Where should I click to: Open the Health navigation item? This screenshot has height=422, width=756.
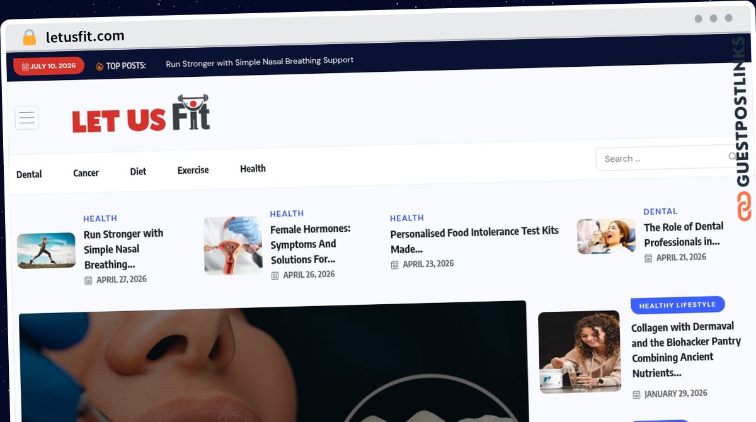[x=253, y=168]
